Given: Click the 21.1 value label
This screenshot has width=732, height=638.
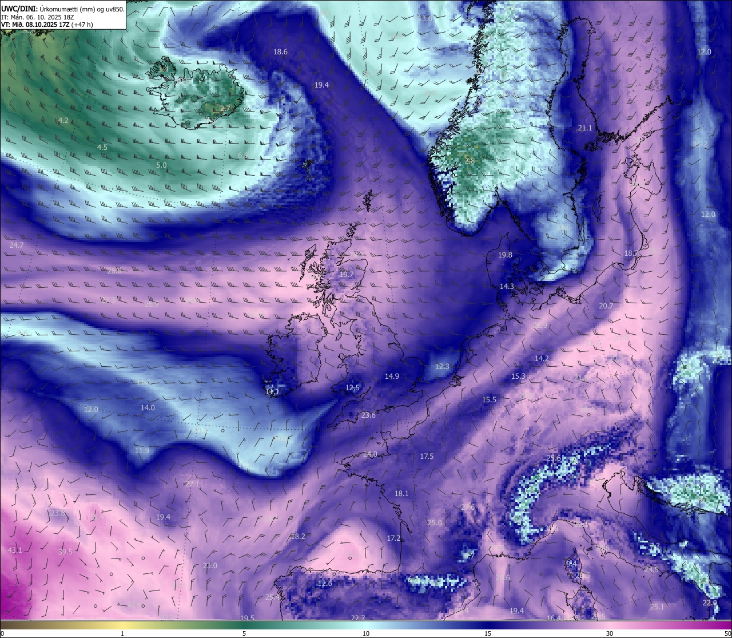Looking at the screenshot, I should 585,128.
